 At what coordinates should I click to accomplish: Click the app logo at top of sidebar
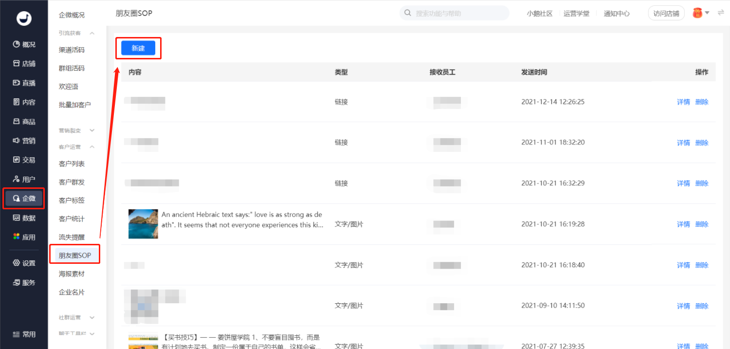point(24,18)
